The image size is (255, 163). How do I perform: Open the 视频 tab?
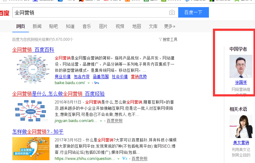click(x=120, y=26)
